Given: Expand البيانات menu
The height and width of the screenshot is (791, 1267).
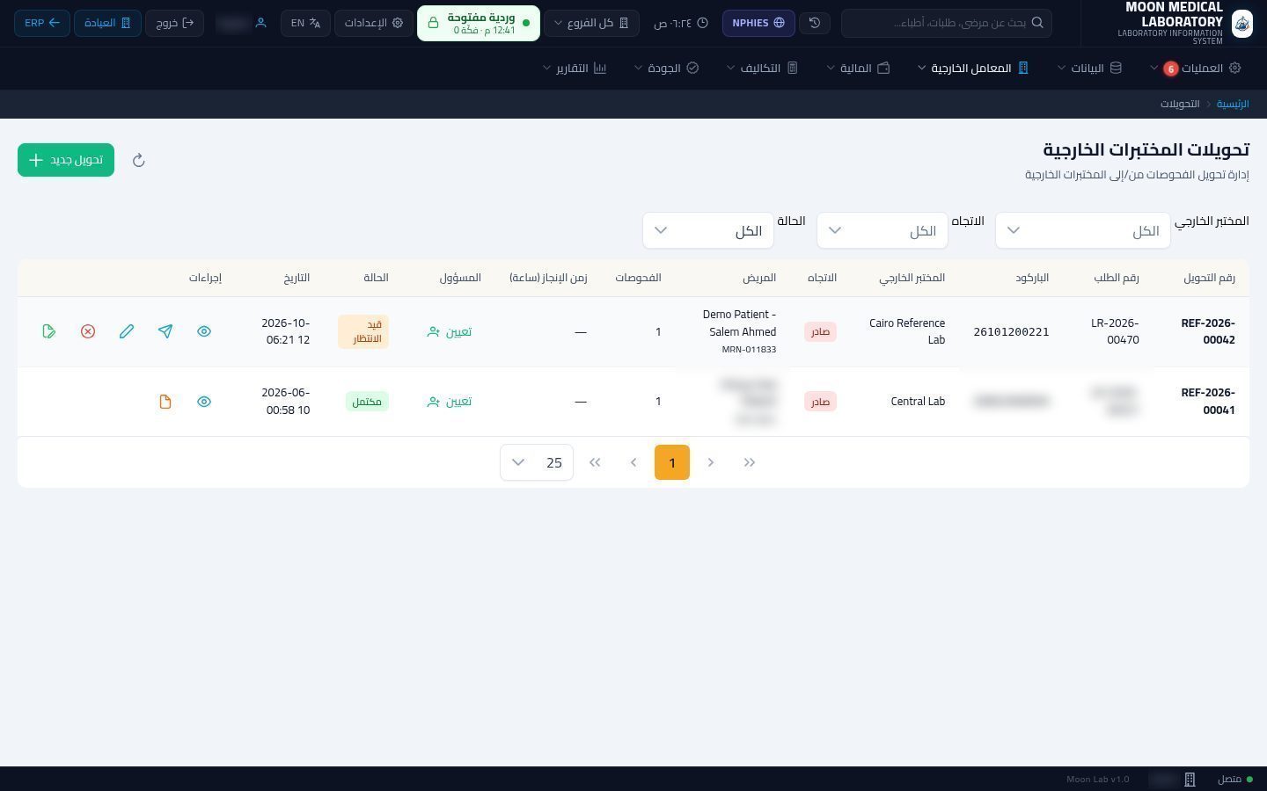Looking at the screenshot, I should 1089,68.
